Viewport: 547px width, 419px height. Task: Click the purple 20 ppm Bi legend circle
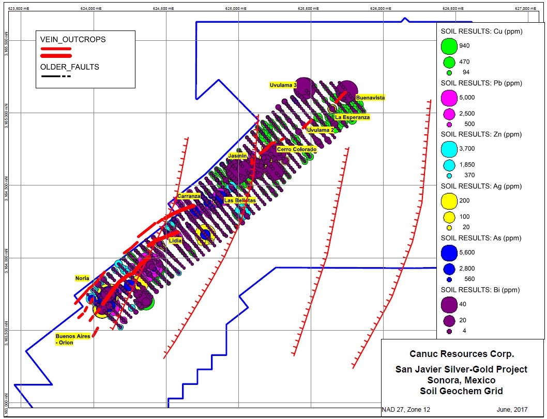[449, 320]
